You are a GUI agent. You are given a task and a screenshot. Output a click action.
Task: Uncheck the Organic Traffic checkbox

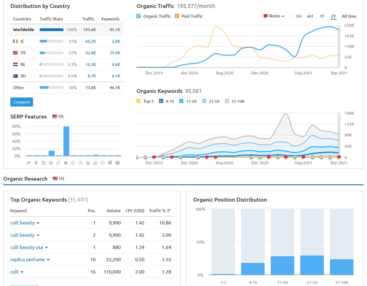(139, 16)
